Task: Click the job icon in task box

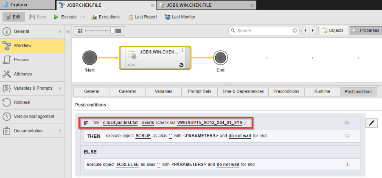Action: tap(132, 55)
